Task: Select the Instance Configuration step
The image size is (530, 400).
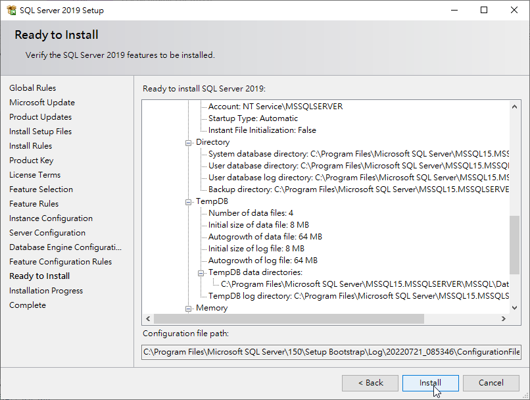Action: (51, 218)
